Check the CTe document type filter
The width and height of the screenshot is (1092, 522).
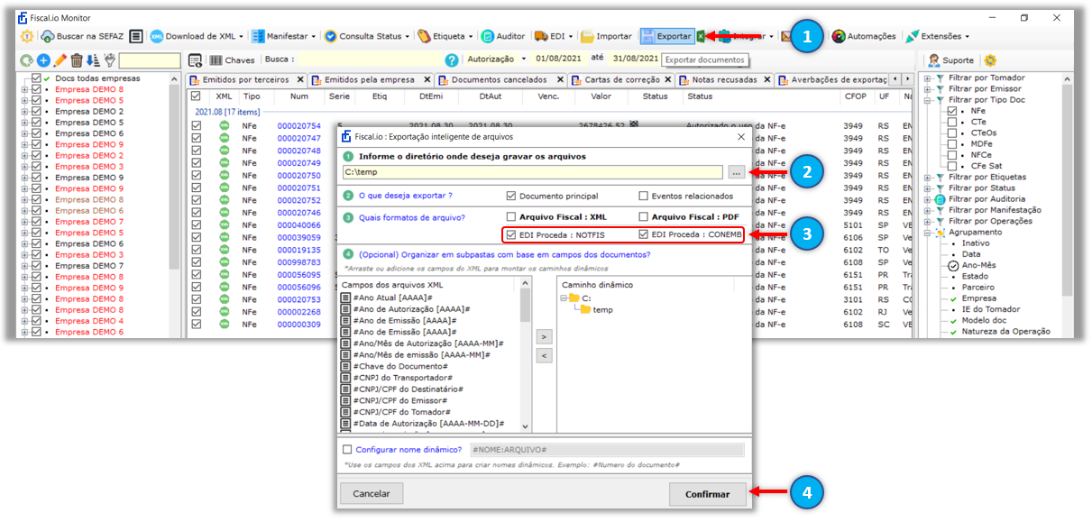[x=952, y=122]
